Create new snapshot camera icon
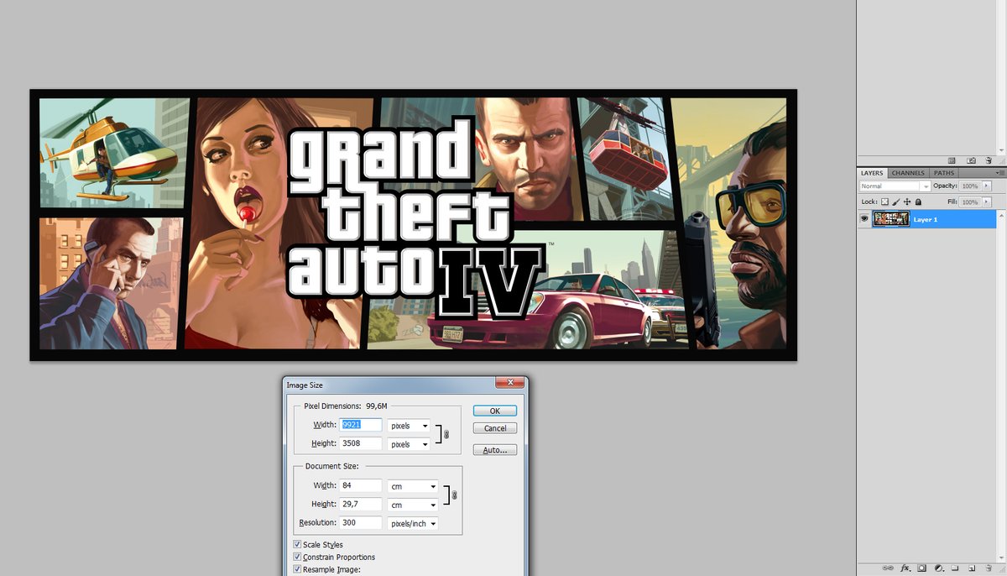This screenshot has height=576, width=1007. [971, 160]
